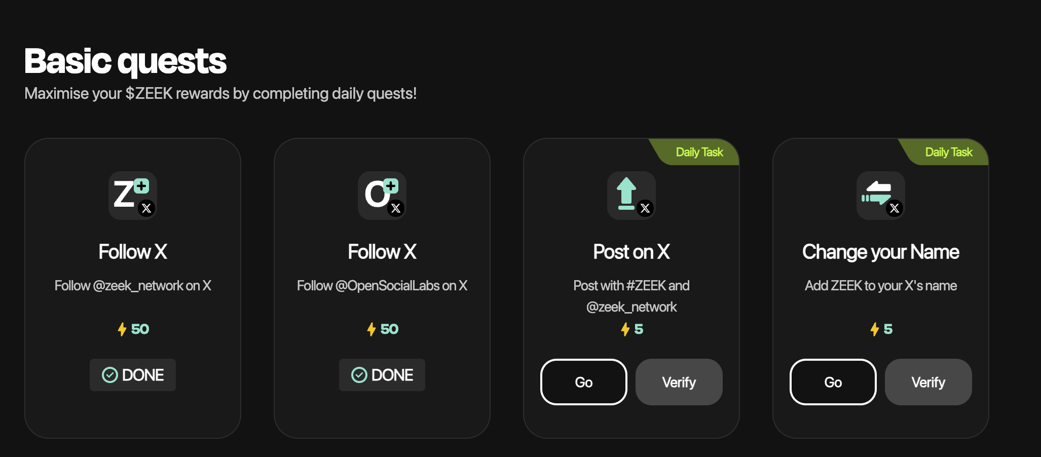Click lightning bolt in Post on X card
Image resolution: width=1041 pixels, height=457 pixels.
pos(625,329)
